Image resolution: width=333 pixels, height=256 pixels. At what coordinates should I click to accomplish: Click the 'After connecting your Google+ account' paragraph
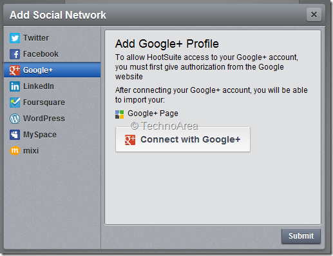pos(211,95)
